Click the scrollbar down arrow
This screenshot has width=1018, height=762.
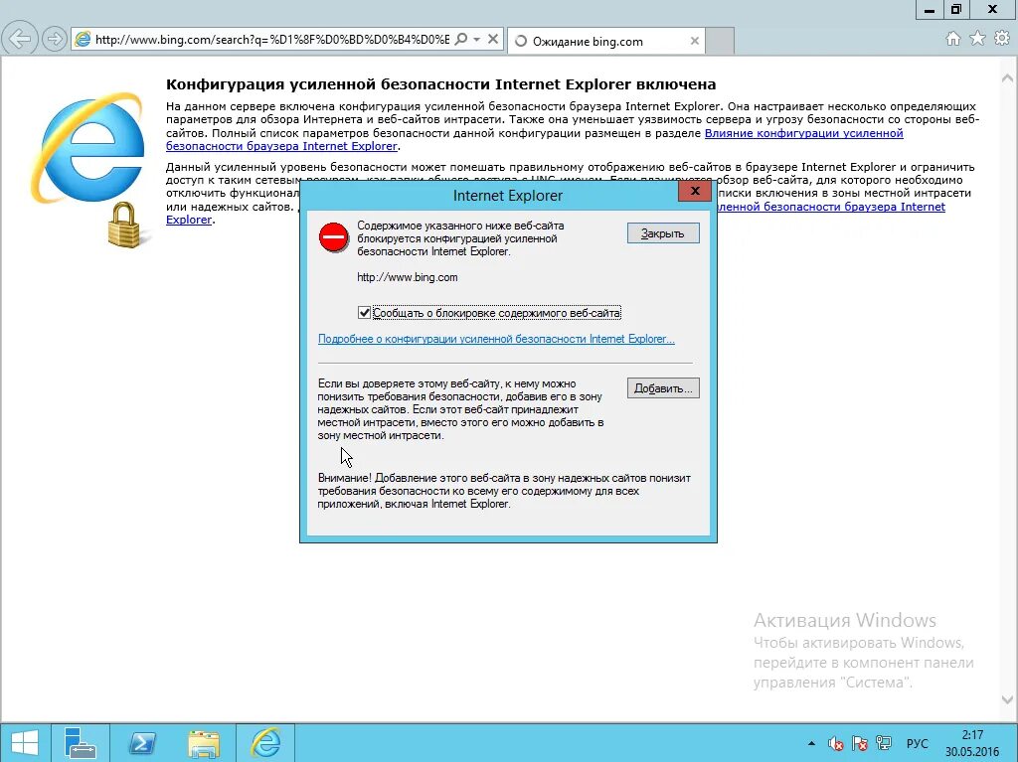(x=1008, y=699)
